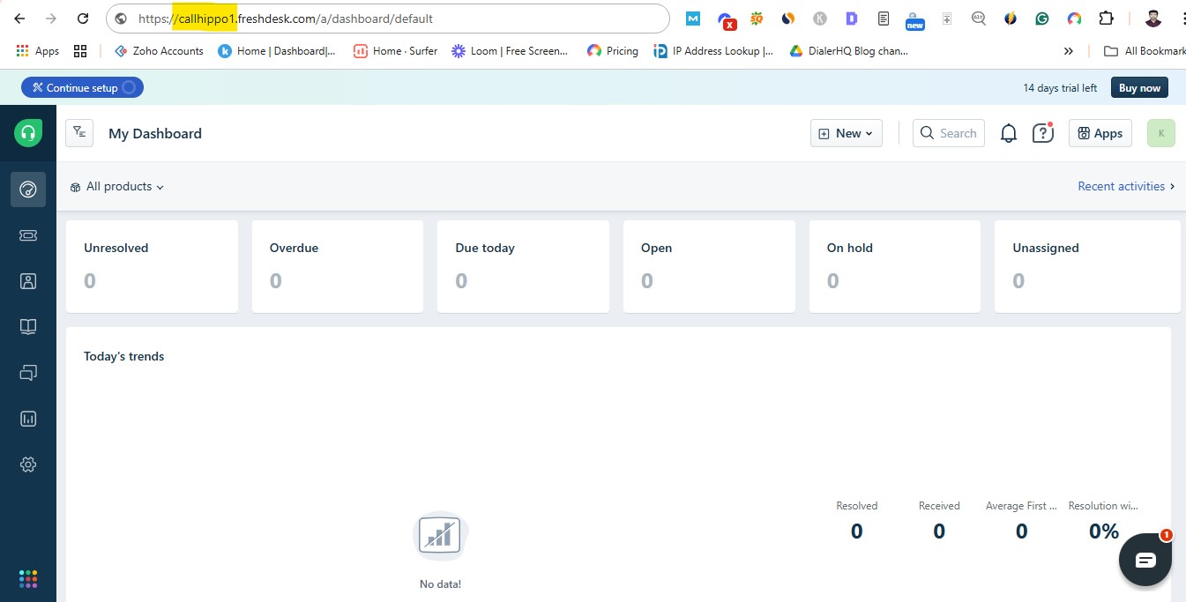
Task: Open the Freshworks product switcher dots
Action: coord(28,578)
